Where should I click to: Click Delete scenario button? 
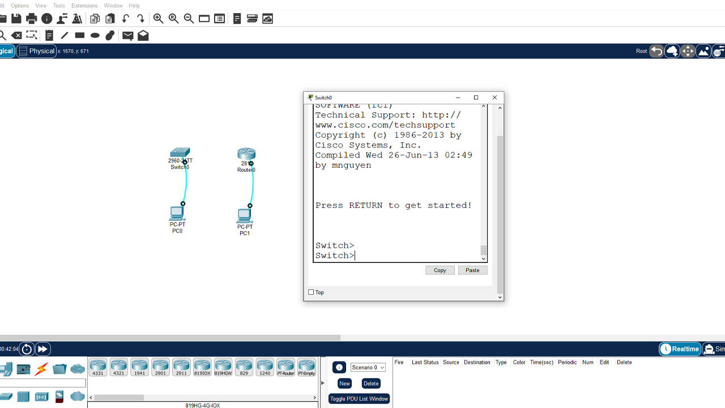pyautogui.click(x=371, y=384)
